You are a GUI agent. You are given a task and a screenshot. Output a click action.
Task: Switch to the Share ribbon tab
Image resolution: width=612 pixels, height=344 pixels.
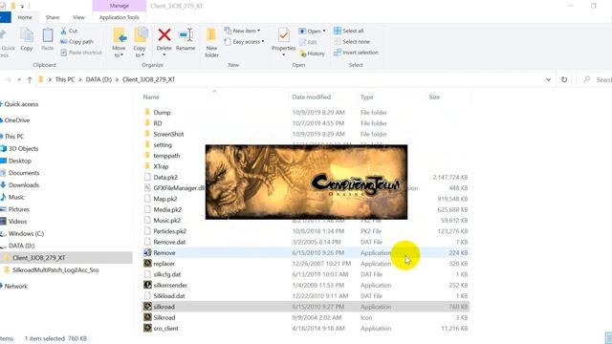[53, 17]
